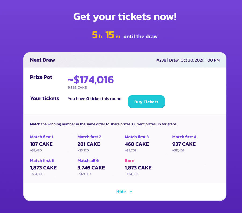Click the "Get your tickets now!" heading
This screenshot has width=242, height=213.
[125, 17]
